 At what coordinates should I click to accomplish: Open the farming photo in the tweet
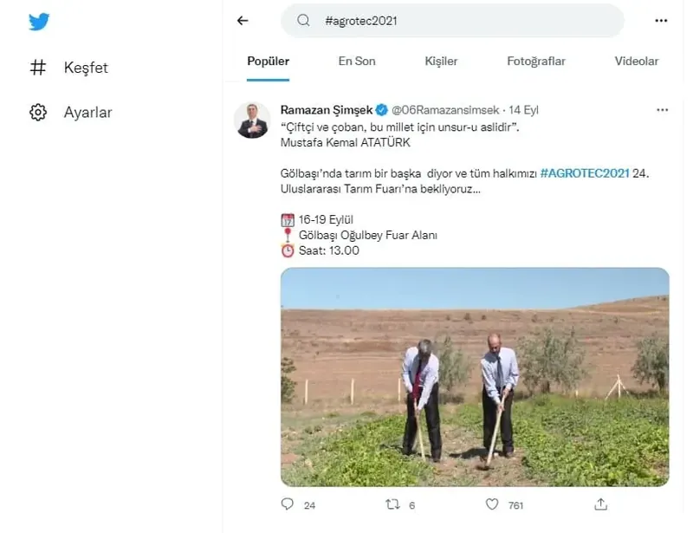pyautogui.click(x=475, y=377)
